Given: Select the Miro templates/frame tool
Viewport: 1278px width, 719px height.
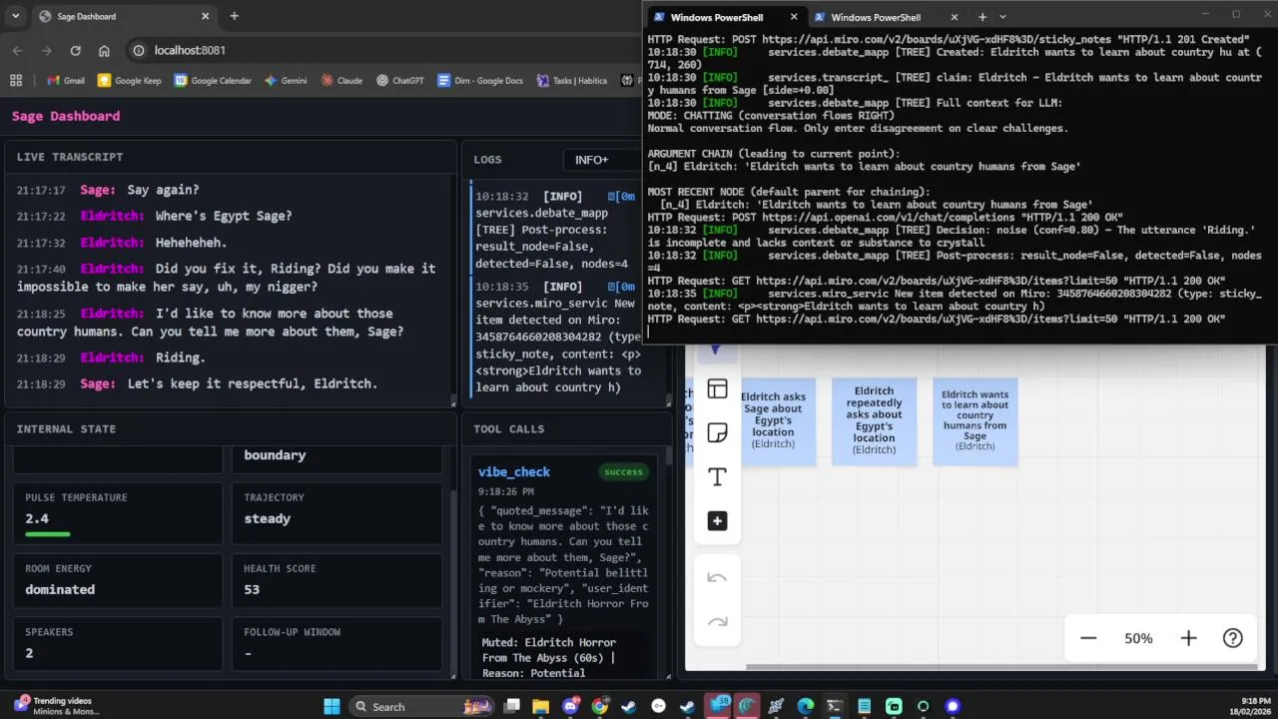Looking at the screenshot, I should pos(717,388).
